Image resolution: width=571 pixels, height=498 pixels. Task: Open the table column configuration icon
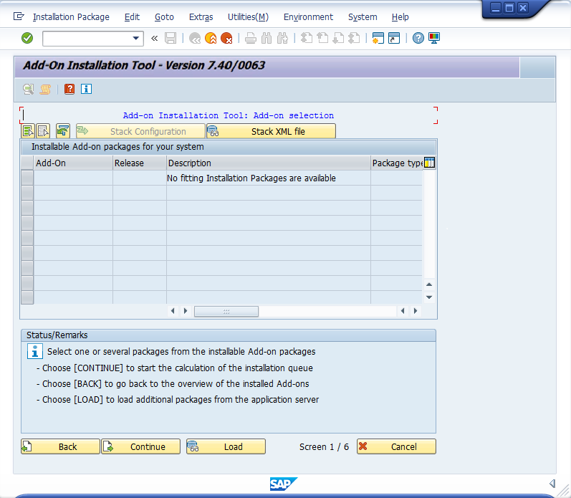pos(430,163)
